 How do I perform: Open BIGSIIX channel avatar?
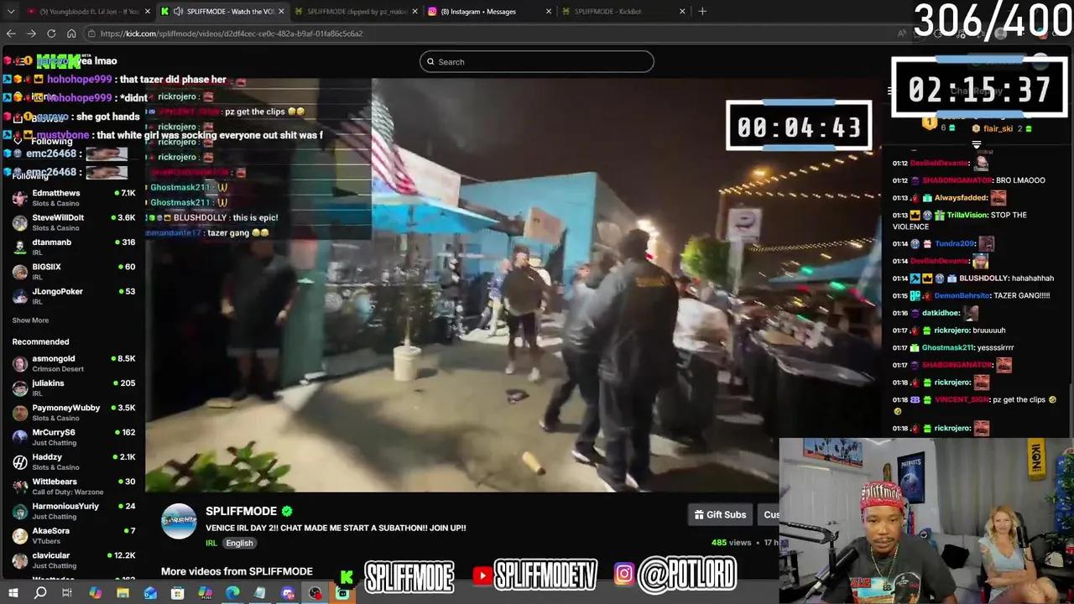pos(20,272)
